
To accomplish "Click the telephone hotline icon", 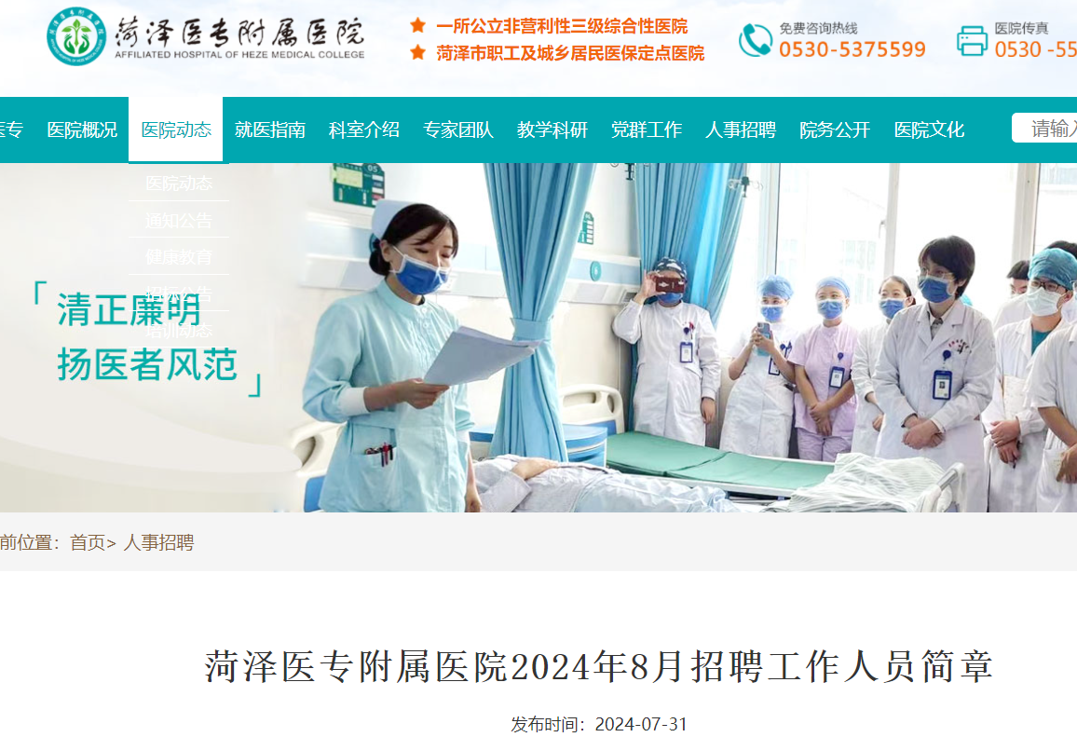I will pyautogui.click(x=755, y=40).
